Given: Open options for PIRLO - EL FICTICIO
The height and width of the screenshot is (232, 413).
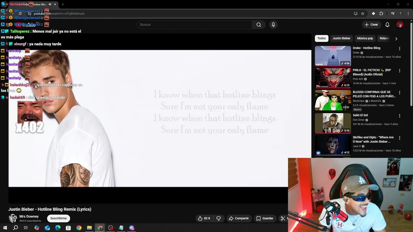Looking at the screenshot, I should coord(399,71).
